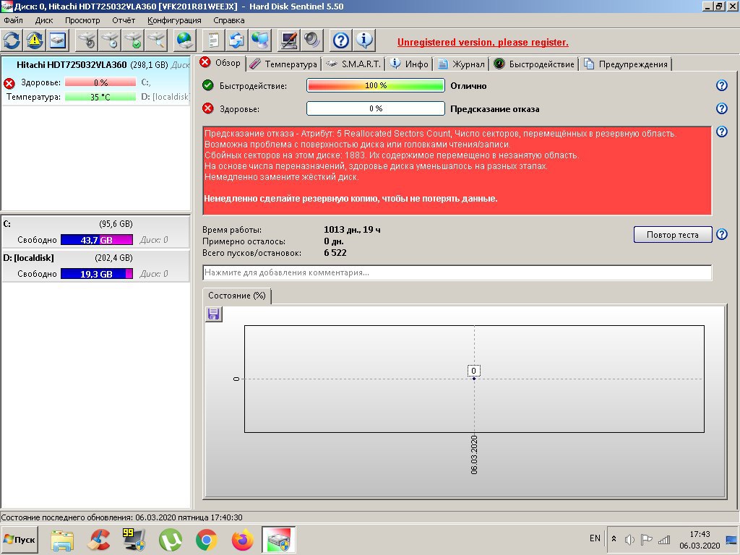Open the Просмотр menu
This screenshot has height=555, width=740.
click(x=82, y=20)
